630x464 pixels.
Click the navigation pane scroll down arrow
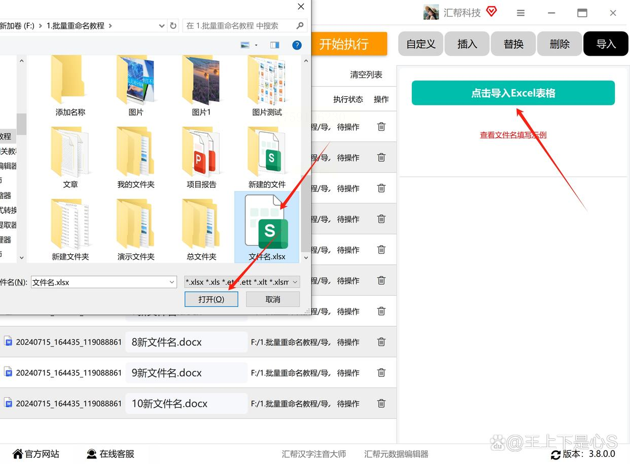[x=21, y=257]
